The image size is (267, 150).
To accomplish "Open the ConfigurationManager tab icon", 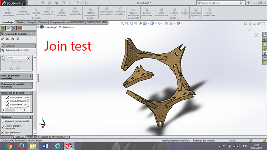I will click(x=14, y=28).
